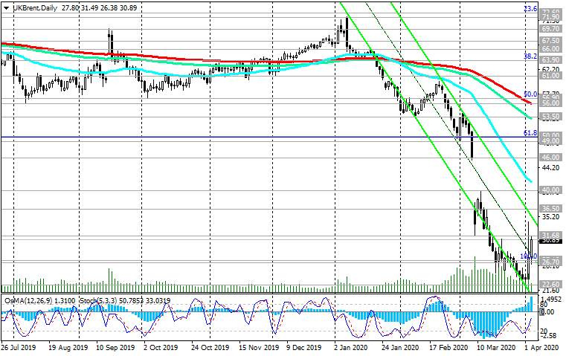Click the 23.6 Fibonacci level label

[530, 8]
